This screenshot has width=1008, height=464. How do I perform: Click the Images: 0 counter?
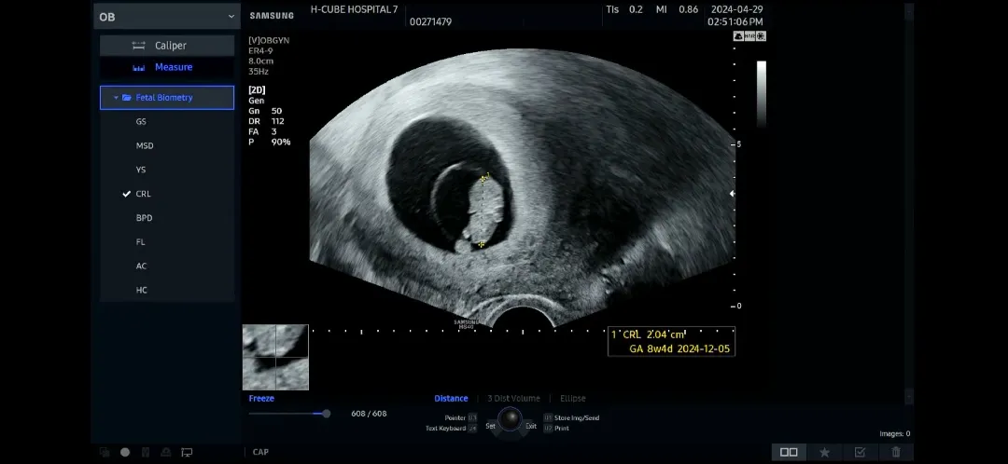point(895,434)
